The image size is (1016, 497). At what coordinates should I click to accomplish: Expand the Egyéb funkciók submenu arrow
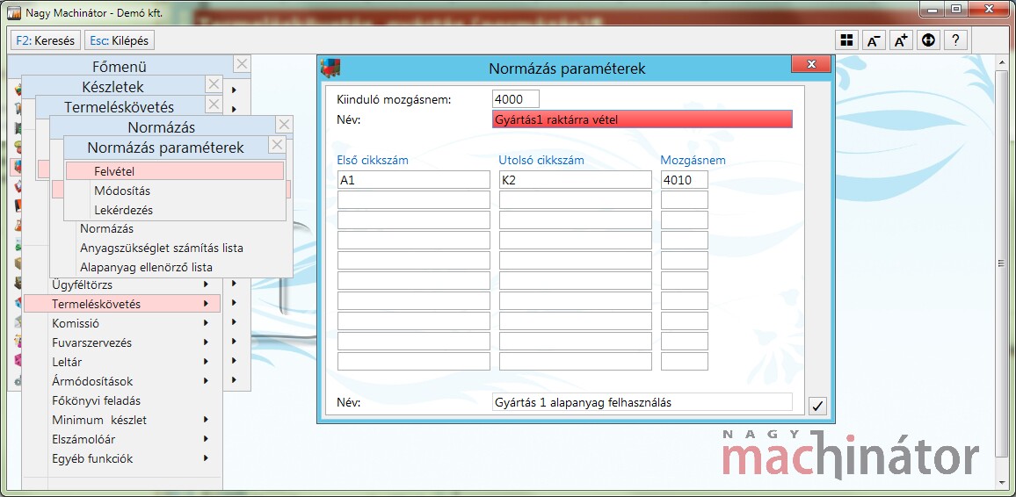(x=206, y=459)
